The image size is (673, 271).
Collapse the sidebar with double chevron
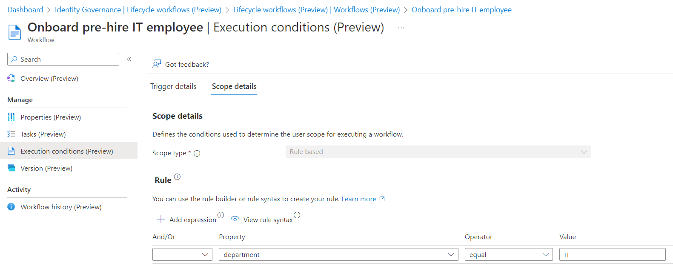tap(129, 59)
